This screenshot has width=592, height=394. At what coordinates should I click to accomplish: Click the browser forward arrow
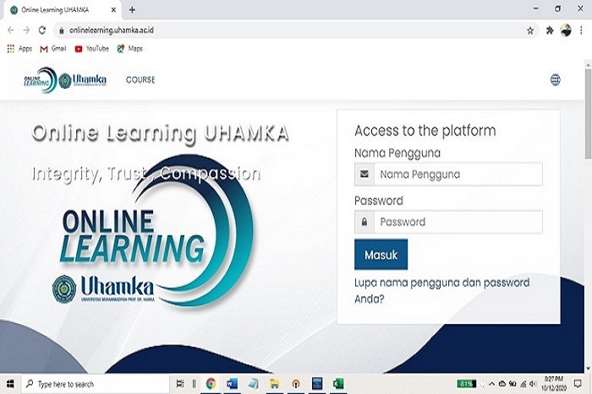(26, 30)
